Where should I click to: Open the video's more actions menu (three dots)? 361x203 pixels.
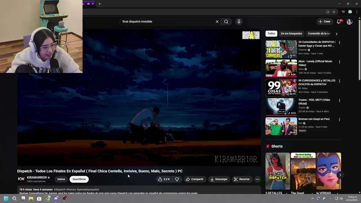click(257, 179)
